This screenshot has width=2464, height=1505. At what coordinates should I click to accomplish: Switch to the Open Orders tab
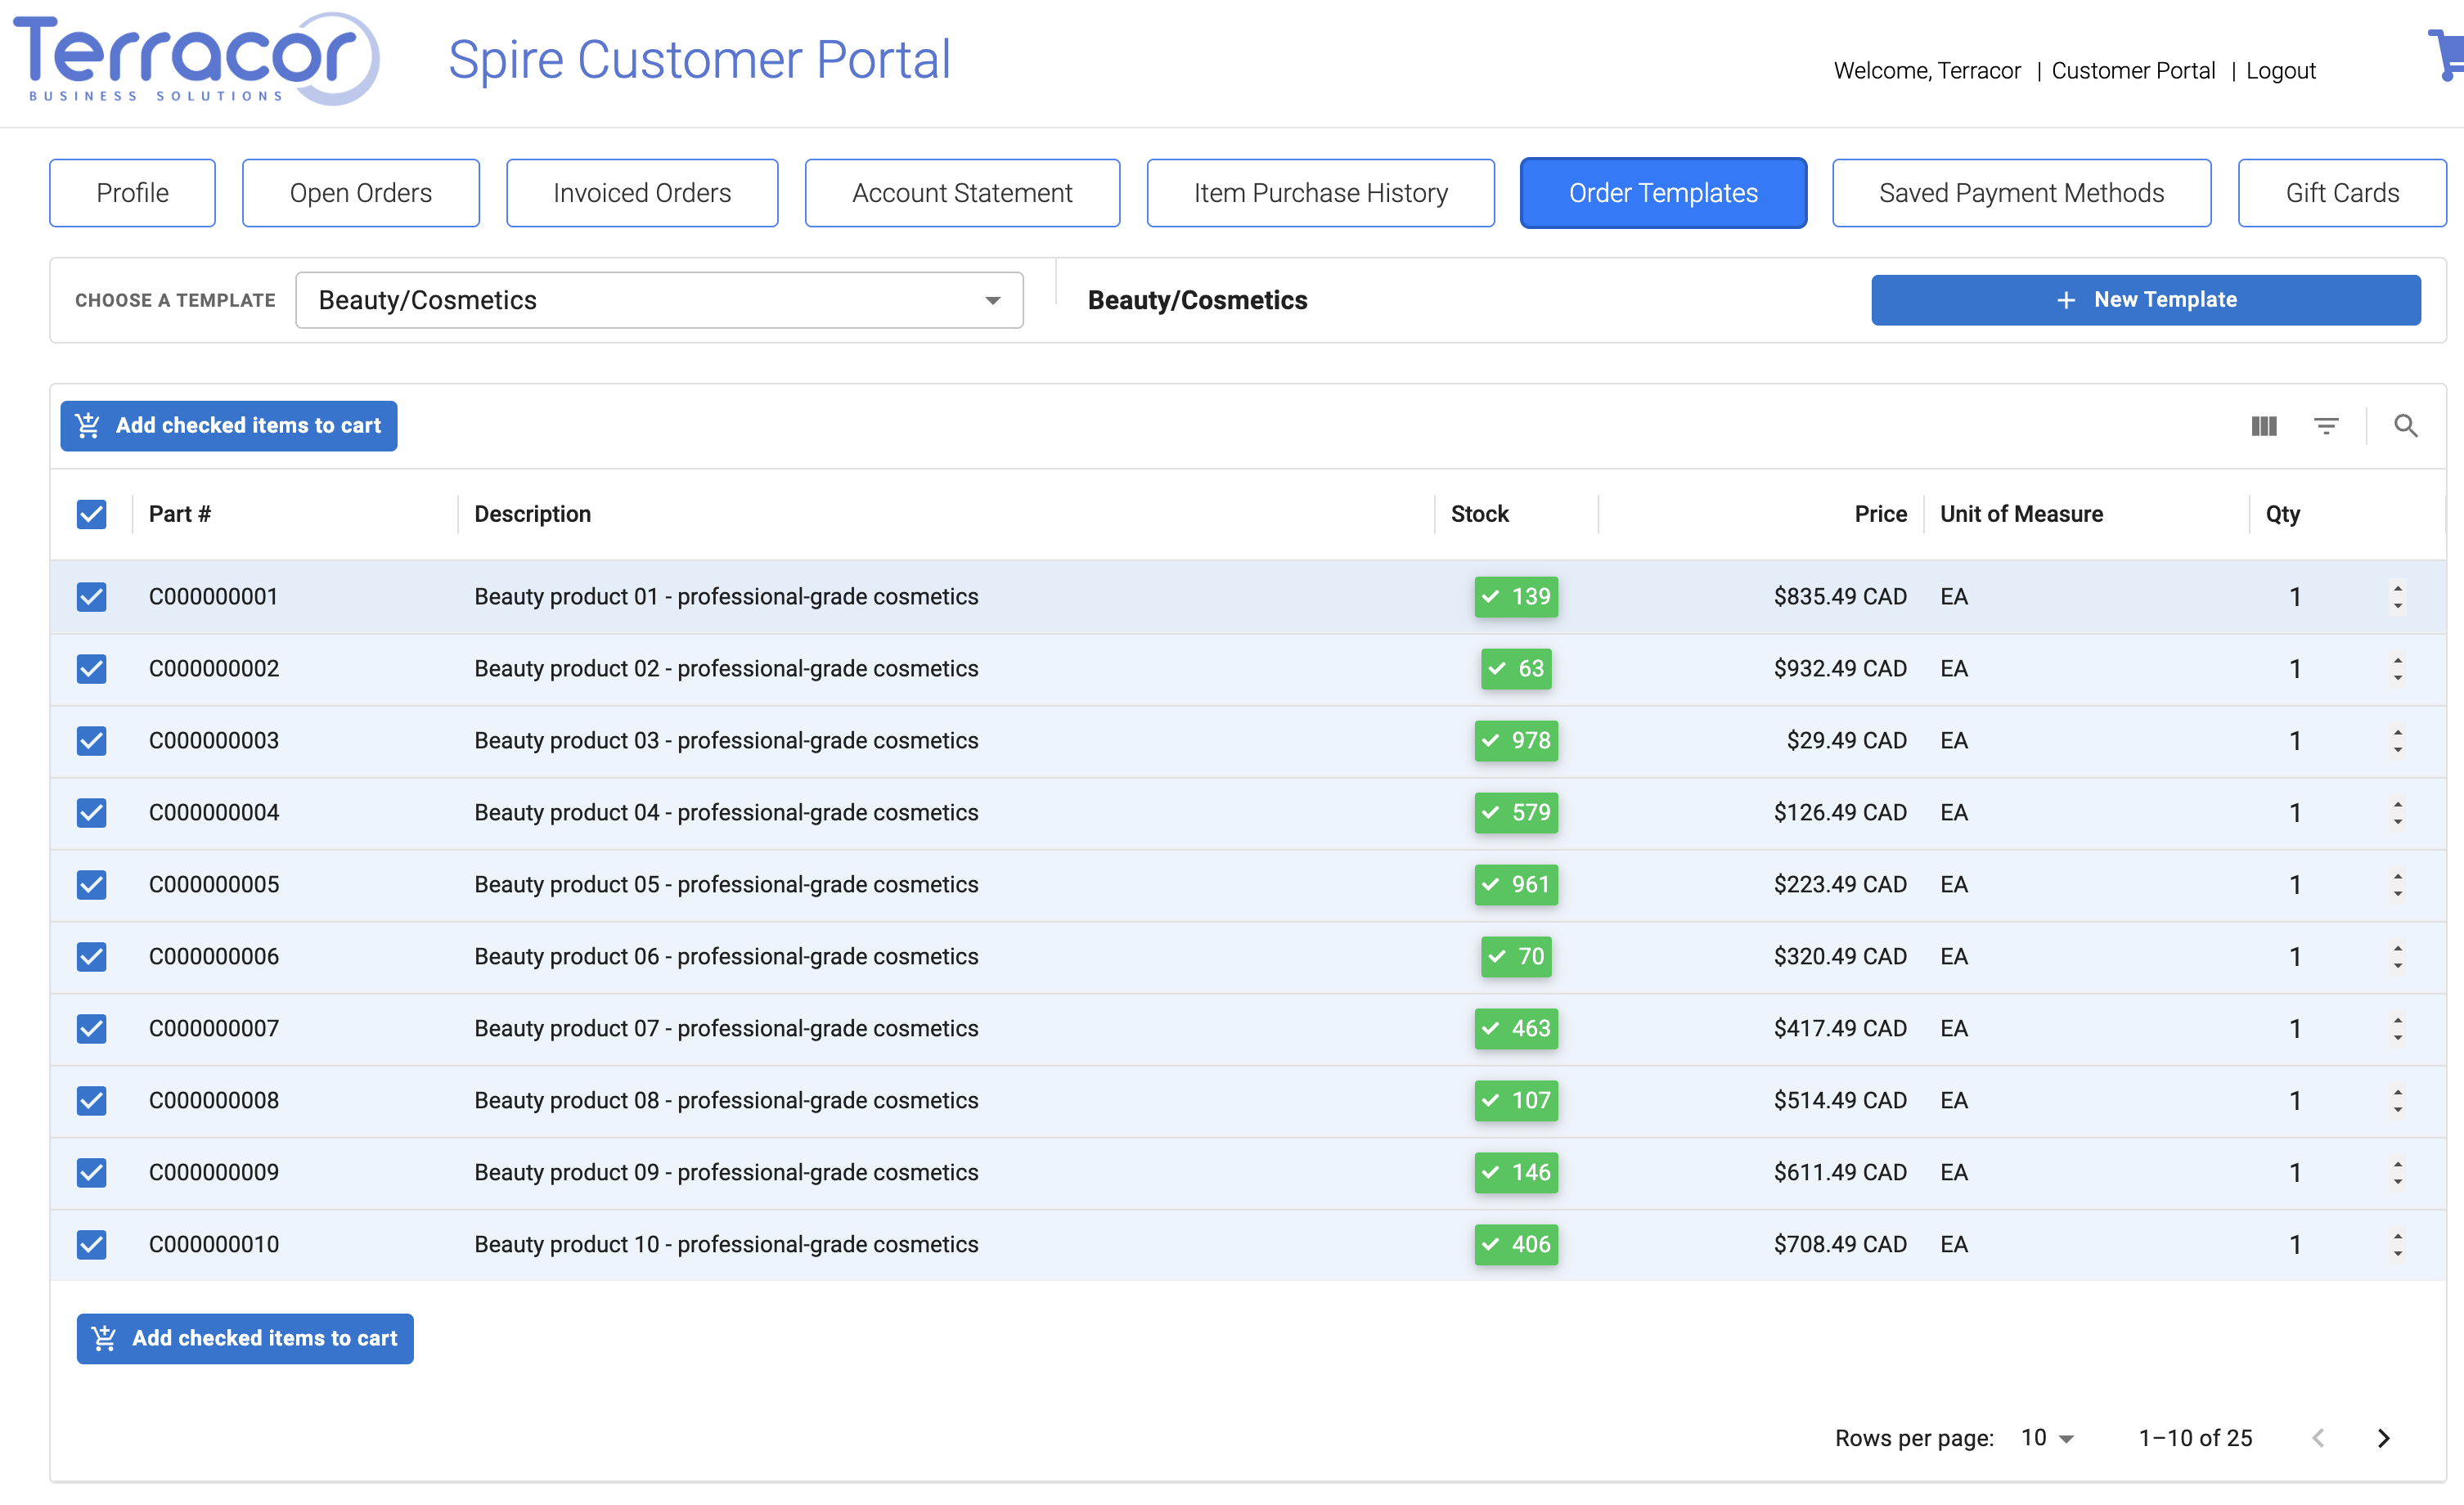360,193
